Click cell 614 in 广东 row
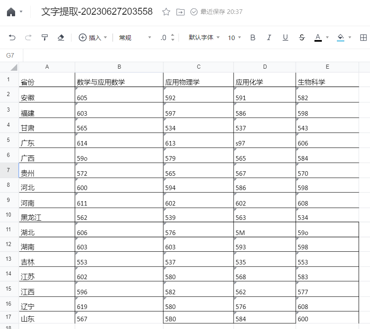The image size is (370, 329). point(119,140)
